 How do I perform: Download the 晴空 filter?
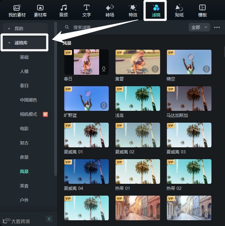(x=206, y=69)
